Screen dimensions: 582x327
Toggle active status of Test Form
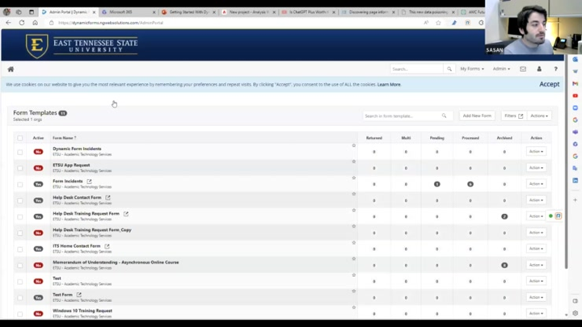point(38,297)
